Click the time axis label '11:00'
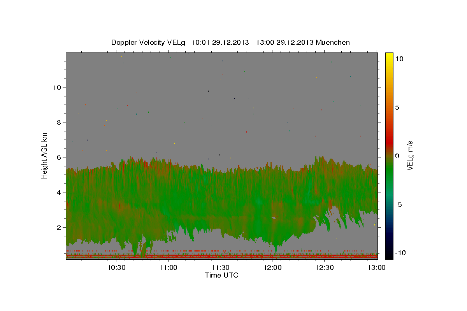Viewport: 467px width, 311px height. click(x=169, y=267)
